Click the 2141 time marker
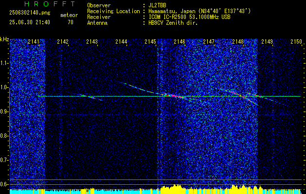Image resolution: width=306 pixels, height=194 pixels. point(34,41)
